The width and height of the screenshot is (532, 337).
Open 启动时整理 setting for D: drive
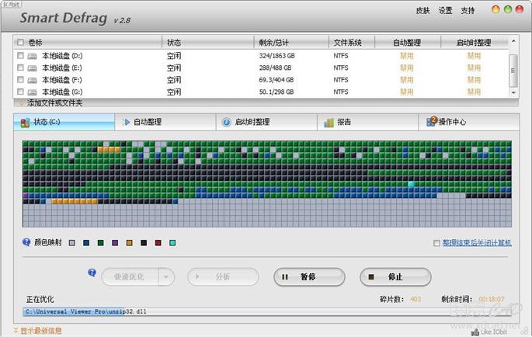pos(474,56)
